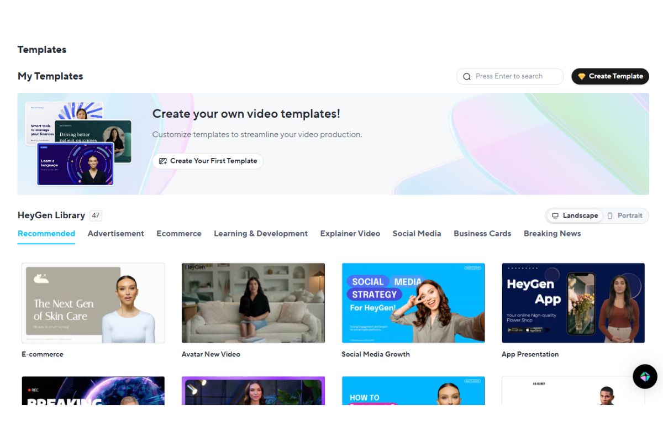
Task: Click the magnifier icon in search box
Action: (467, 77)
